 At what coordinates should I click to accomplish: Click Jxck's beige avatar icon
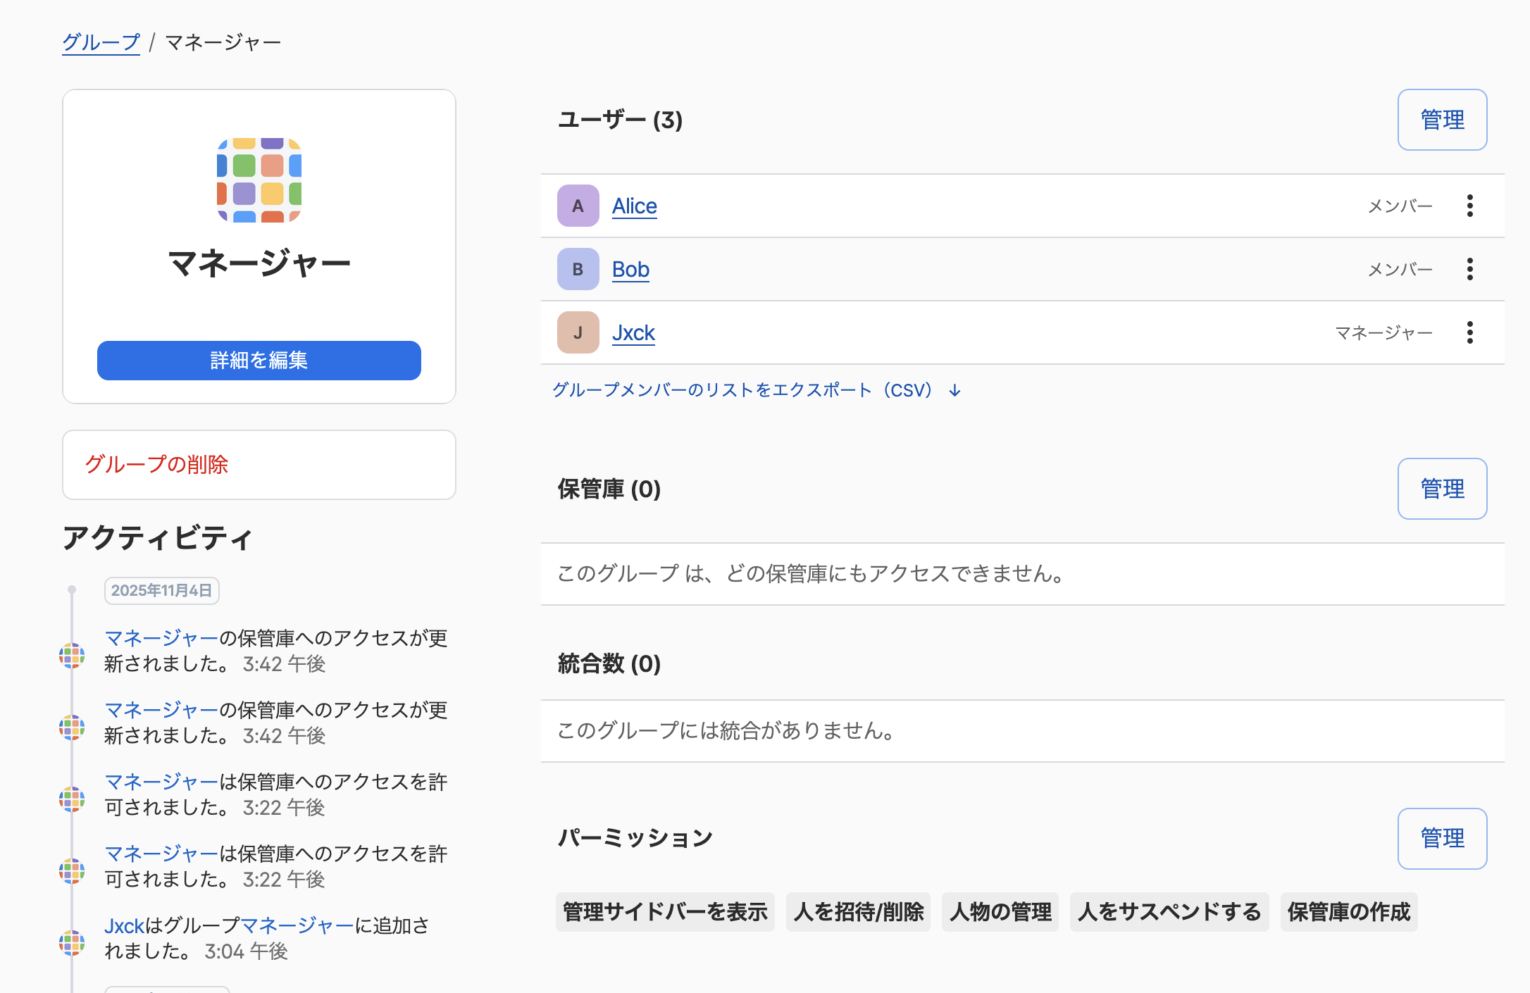pos(578,332)
